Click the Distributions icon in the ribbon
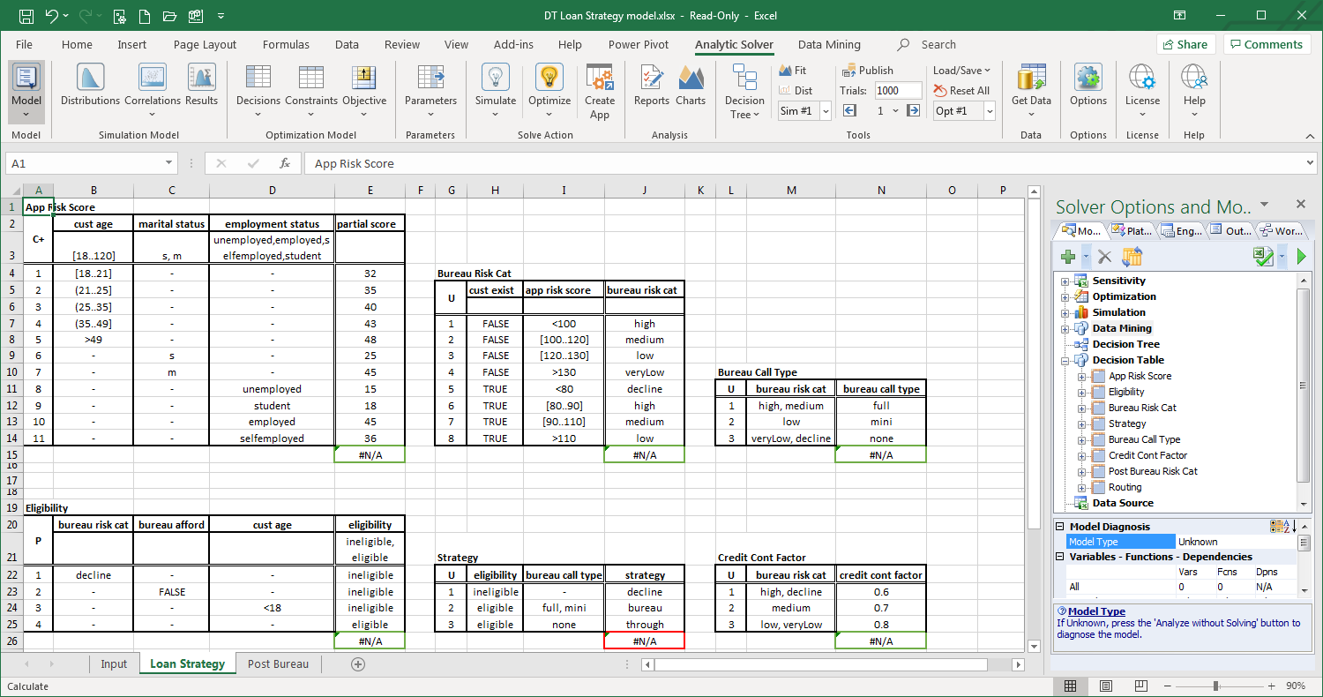The image size is (1323, 697). 90,86
